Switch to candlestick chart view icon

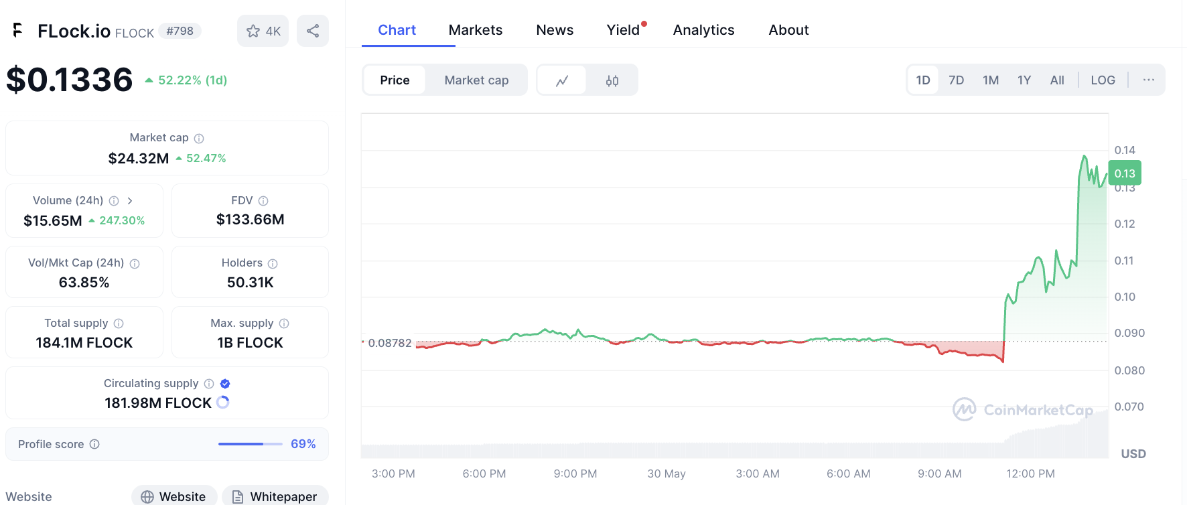612,80
